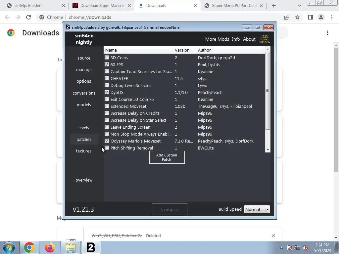Image resolution: width=339 pixels, height=254 pixels.
Task: Open the models section
Action: click(x=84, y=105)
